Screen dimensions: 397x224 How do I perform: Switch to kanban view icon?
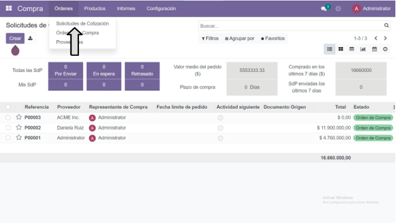pos(341,49)
